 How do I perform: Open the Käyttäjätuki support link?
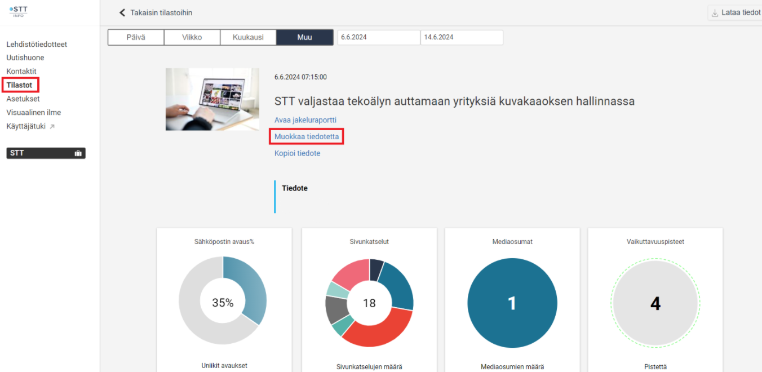pyautogui.click(x=26, y=126)
